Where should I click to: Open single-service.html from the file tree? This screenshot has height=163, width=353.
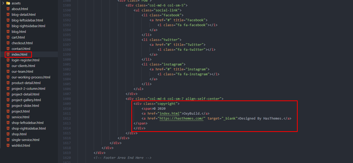point(25,140)
